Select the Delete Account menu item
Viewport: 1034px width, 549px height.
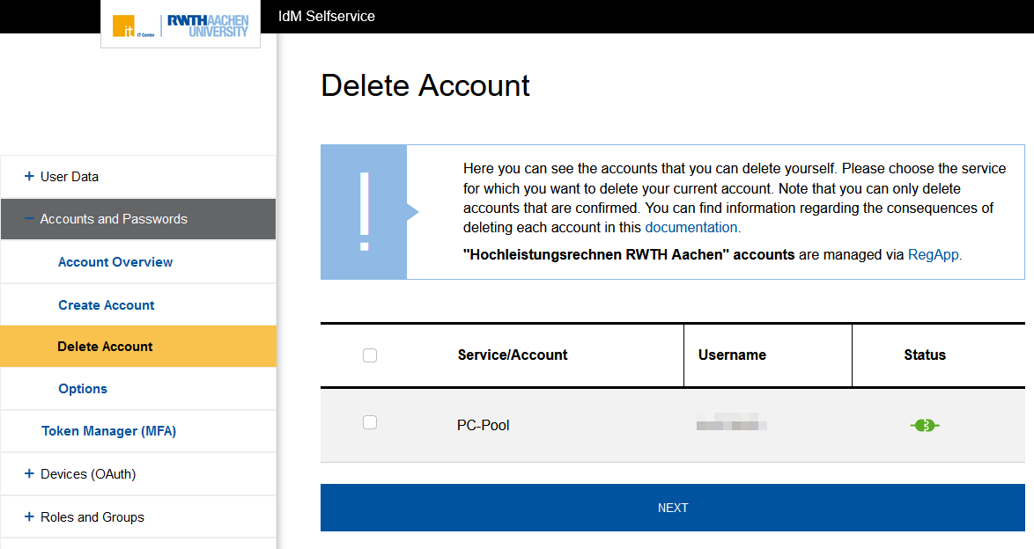point(105,347)
